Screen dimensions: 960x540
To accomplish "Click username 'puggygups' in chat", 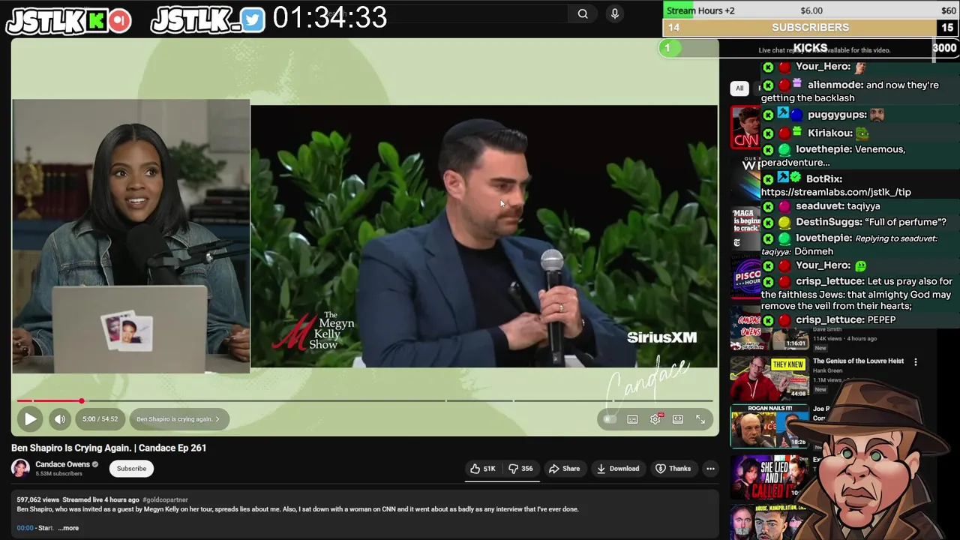I will tap(837, 115).
